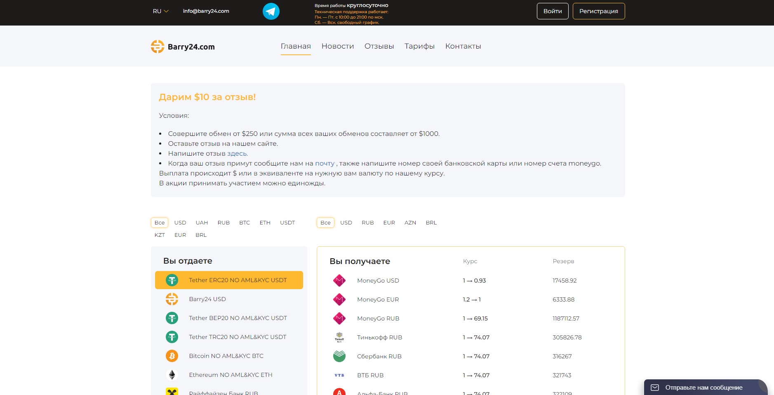Filter receive currencies by AZN
774x395 pixels.
pyautogui.click(x=410, y=223)
